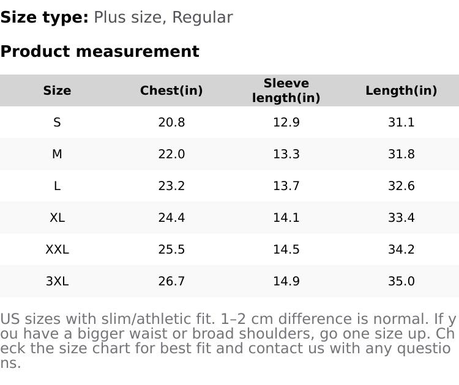The width and height of the screenshot is (459, 385).
Task: Click the Size type label
Action: [44, 17]
